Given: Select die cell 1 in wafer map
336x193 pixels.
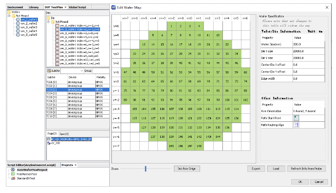Looking at the screenshot, I should pos(171,26).
